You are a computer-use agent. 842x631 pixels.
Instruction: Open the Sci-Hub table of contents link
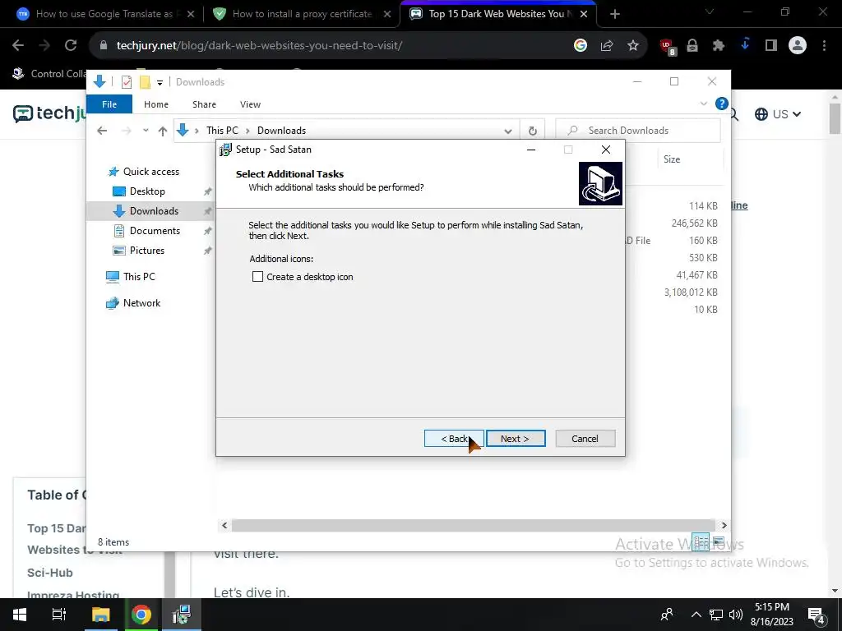[x=50, y=573]
